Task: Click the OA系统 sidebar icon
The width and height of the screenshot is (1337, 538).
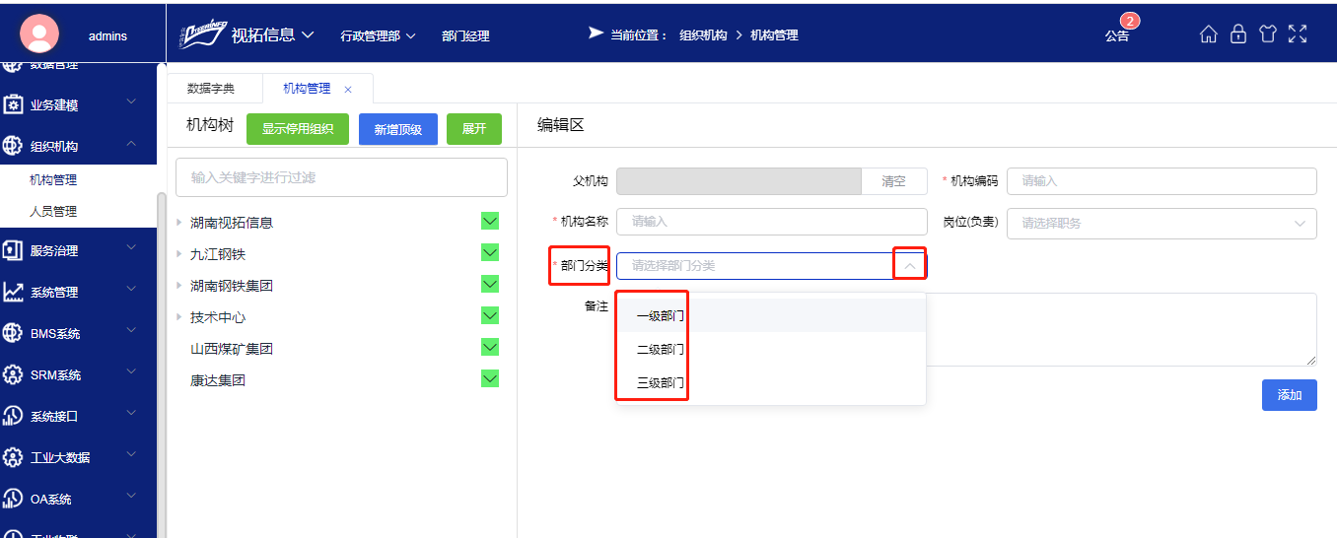Action: pyautogui.click(x=13, y=499)
